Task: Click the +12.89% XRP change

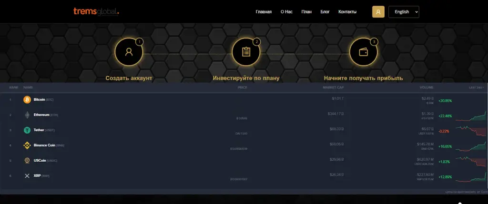Action: (x=445, y=177)
